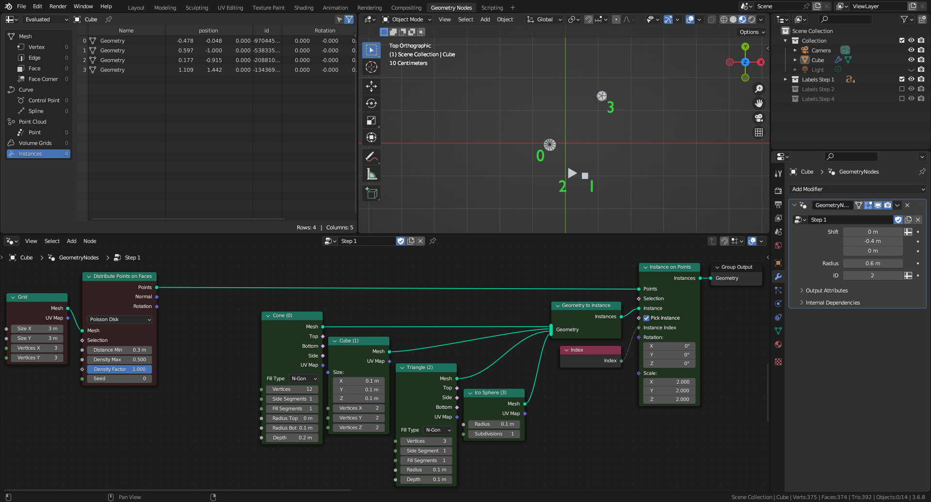The width and height of the screenshot is (931, 502).
Task: Open the Texture properties tab
Action: (x=778, y=362)
